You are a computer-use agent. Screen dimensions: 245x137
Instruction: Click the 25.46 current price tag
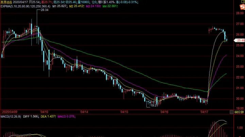pos(239,40)
